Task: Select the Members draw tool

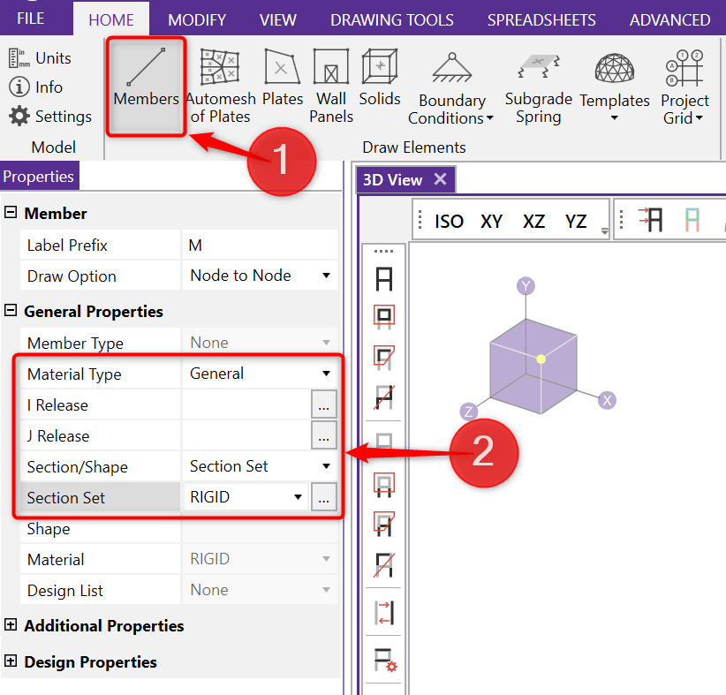Action: coord(146,84)
